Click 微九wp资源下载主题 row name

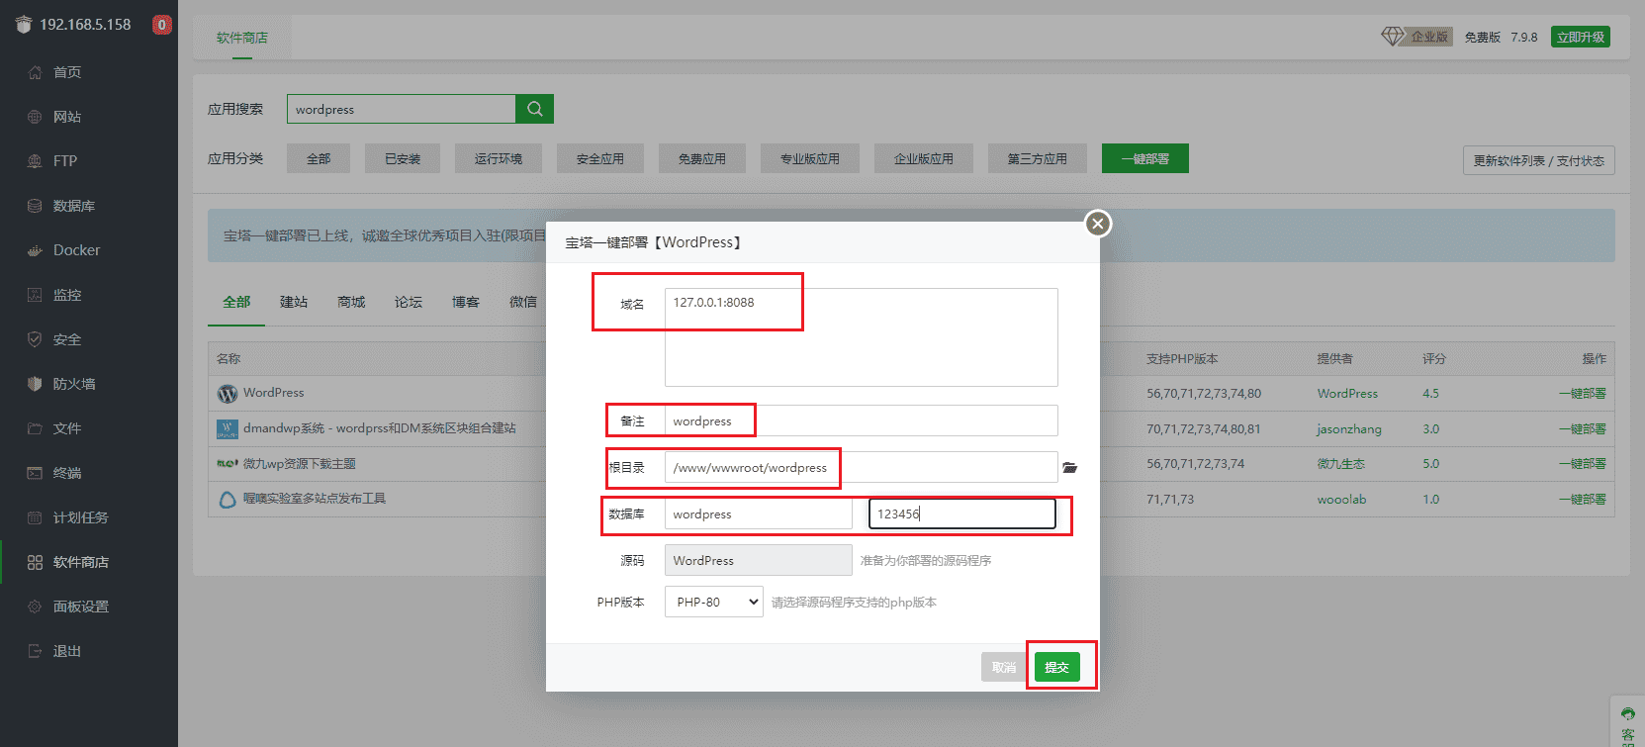tap(300, 463)
